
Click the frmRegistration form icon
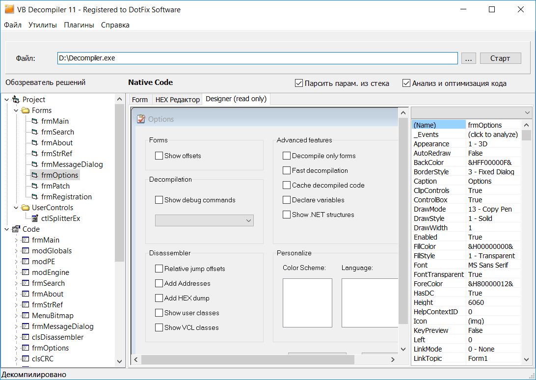pos(35,197)
